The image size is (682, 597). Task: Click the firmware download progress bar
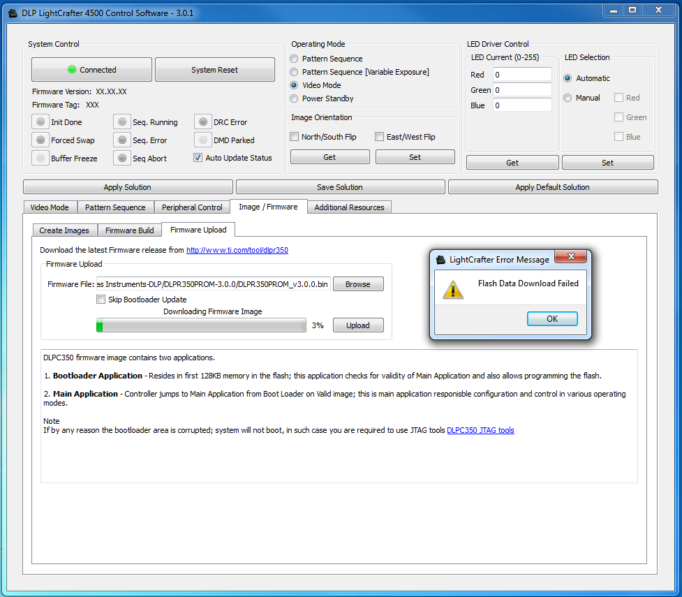point(201,325)
